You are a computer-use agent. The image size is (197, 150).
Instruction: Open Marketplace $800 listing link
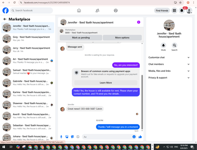pyautogui.click(x=81, y=33)
